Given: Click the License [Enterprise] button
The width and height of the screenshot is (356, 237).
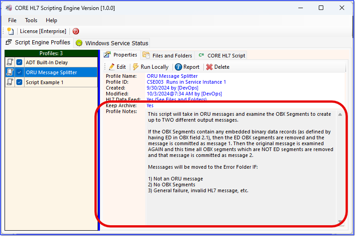Looking at the screenshot, I should coord(43,31).
